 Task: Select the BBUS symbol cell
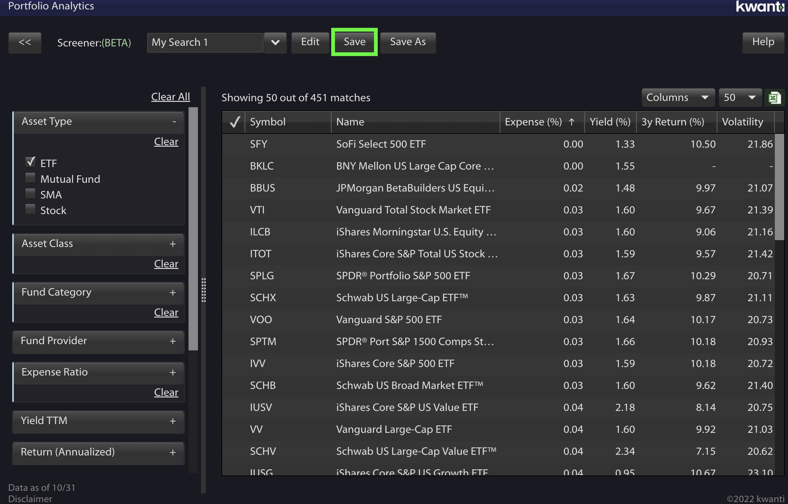click(262, 188)
